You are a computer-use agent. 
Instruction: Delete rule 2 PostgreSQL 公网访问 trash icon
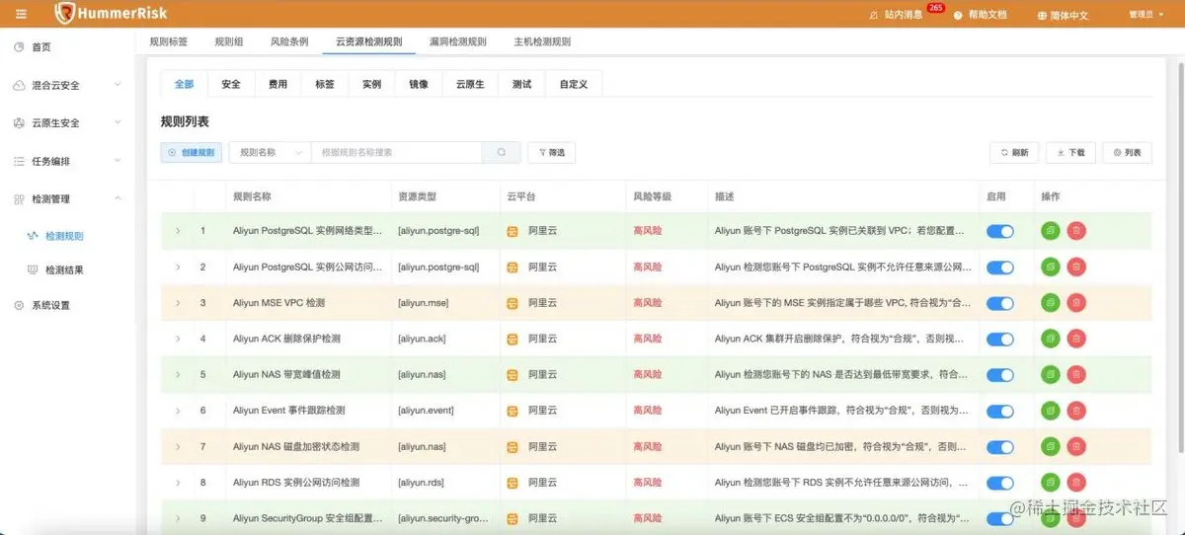coord(1076,267)
